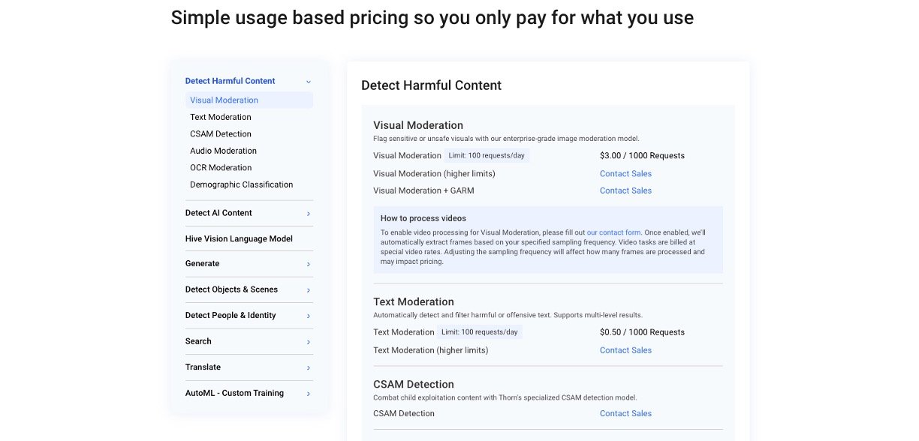Select Text Moderation in the sidebar
This screenshot has height=441, width=919.
(221, 117)
